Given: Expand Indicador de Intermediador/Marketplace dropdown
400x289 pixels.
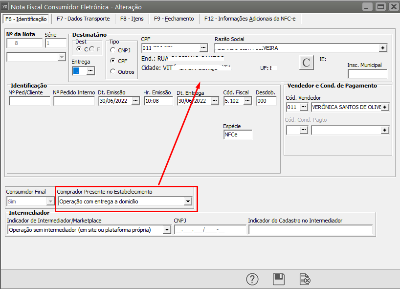Looking at the screenshot, I should (167, 230).
